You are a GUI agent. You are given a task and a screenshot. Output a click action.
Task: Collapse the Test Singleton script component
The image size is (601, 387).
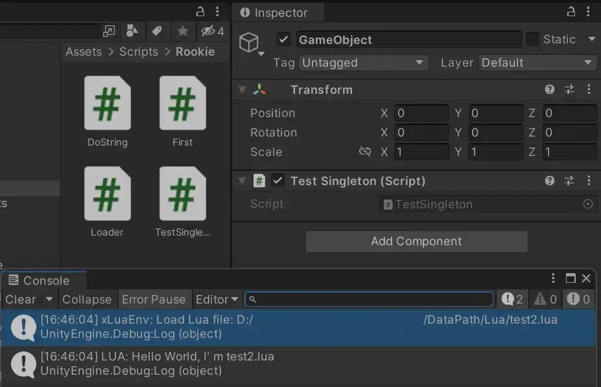pos(242,181)
